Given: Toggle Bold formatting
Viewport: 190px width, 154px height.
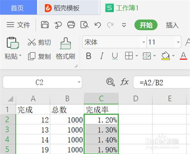Looking at the screenshot, I should coord(89,56).
